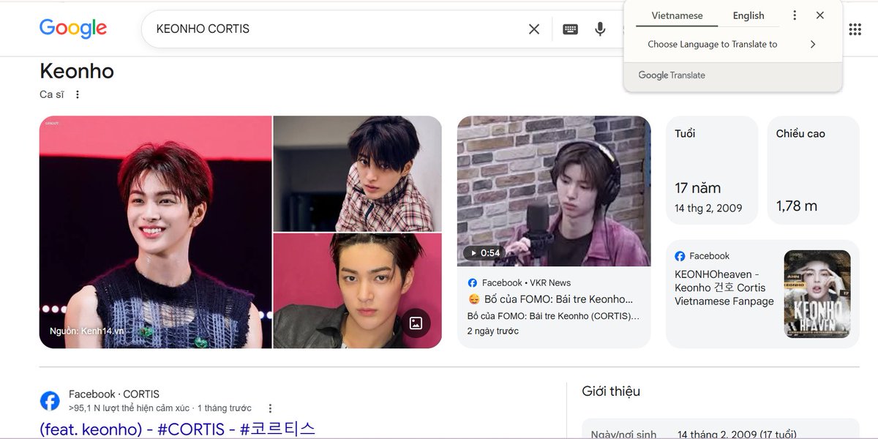
Task: Clear the search box with X icon
Action: point(534,29)
